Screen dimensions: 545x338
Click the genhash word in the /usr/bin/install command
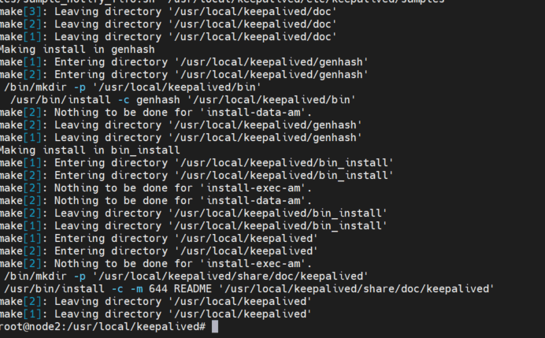pos(158,100)
